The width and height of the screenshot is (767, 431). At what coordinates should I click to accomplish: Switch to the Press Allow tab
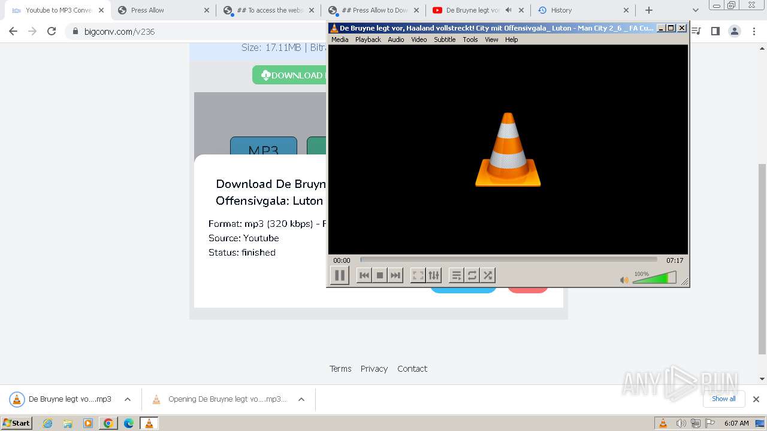click(x=162, y=10)
